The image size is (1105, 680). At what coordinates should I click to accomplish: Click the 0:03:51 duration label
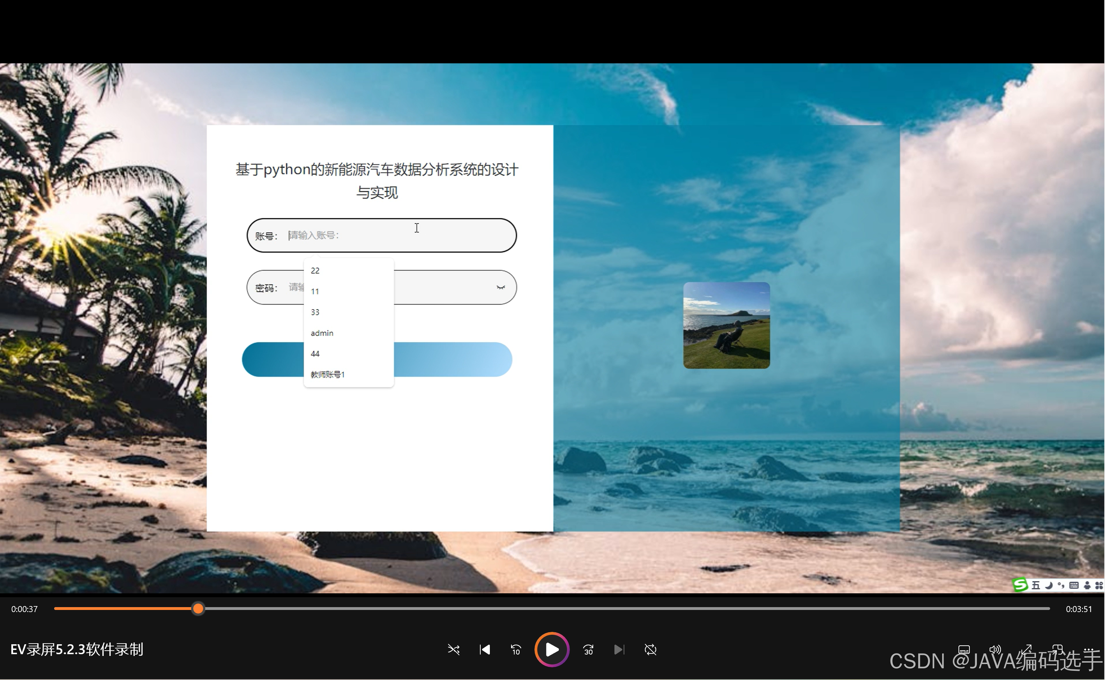[x=1078, y=609]
